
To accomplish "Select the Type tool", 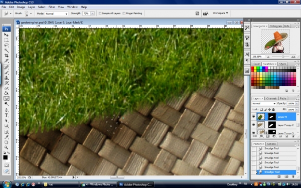I will (x=7, y=115).
